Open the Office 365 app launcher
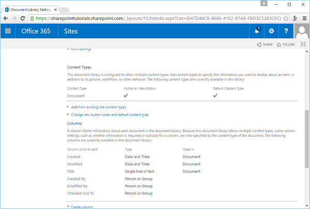Viewport: 310px width, 209px height. click(x=8, y=31)
